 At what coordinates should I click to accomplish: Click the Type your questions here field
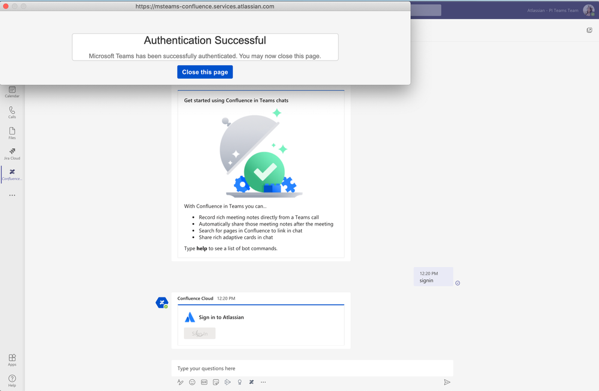tap(312, 368)
